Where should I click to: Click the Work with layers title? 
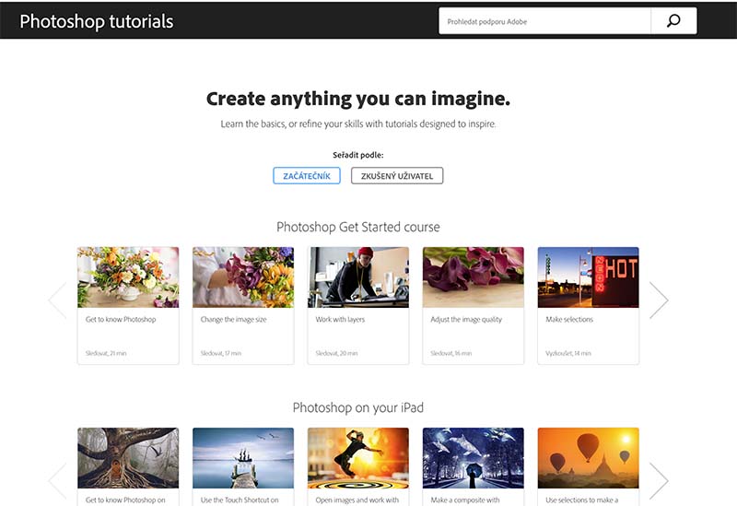click(340, 319)
